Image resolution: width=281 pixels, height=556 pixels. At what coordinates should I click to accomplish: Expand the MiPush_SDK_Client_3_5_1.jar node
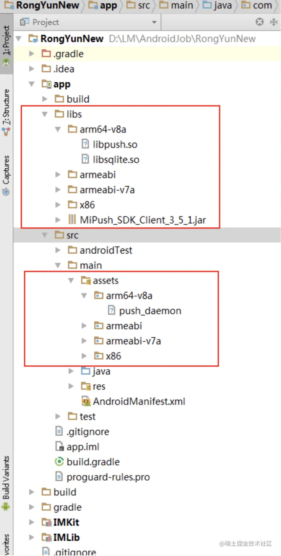(58, 220)
